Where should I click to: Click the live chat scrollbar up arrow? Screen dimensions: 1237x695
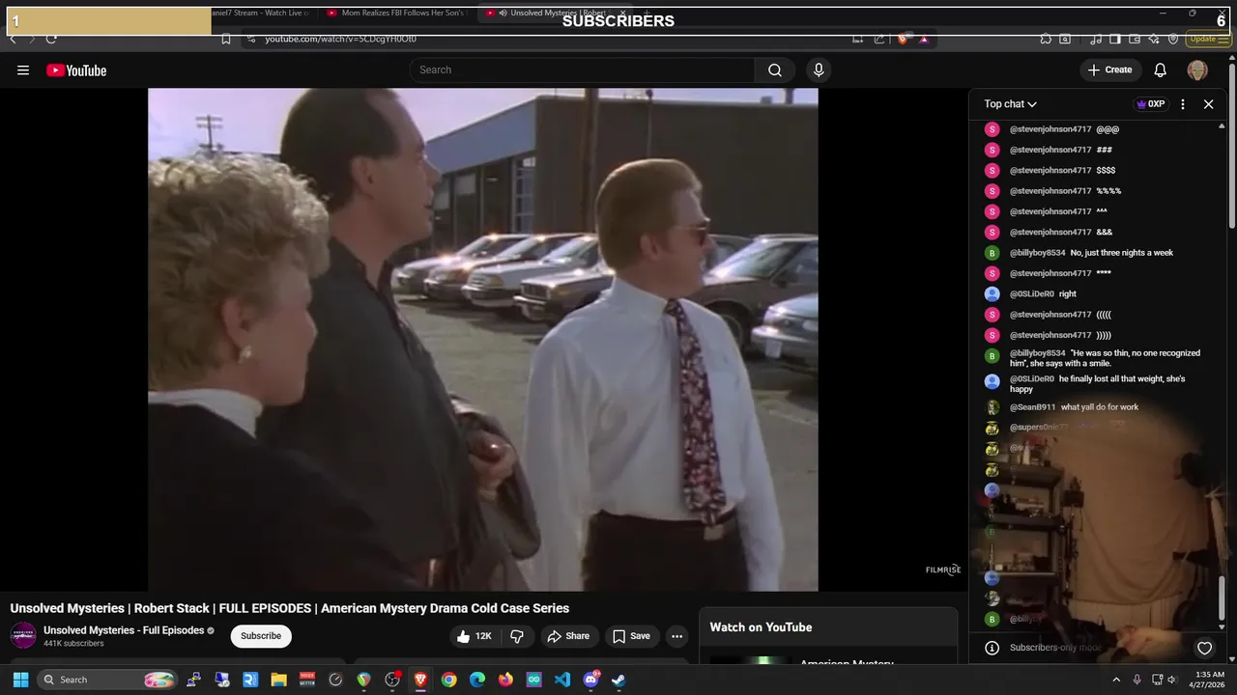pyautogui.click(x=1223, y=126)
